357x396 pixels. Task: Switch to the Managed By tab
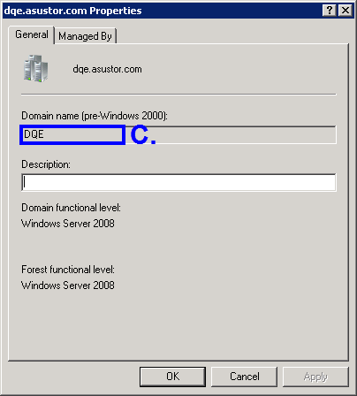(x=86, y=36)
